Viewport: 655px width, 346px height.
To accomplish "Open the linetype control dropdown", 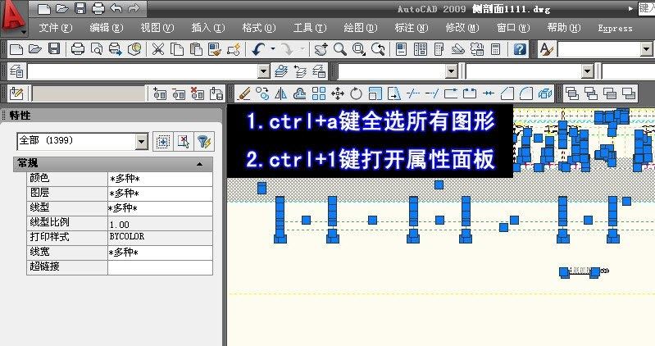I will pos(587,71).
